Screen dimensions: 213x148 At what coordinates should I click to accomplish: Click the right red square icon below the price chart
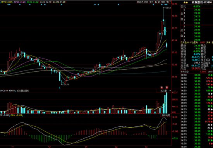pyautogui.click(x=167, y=87)
